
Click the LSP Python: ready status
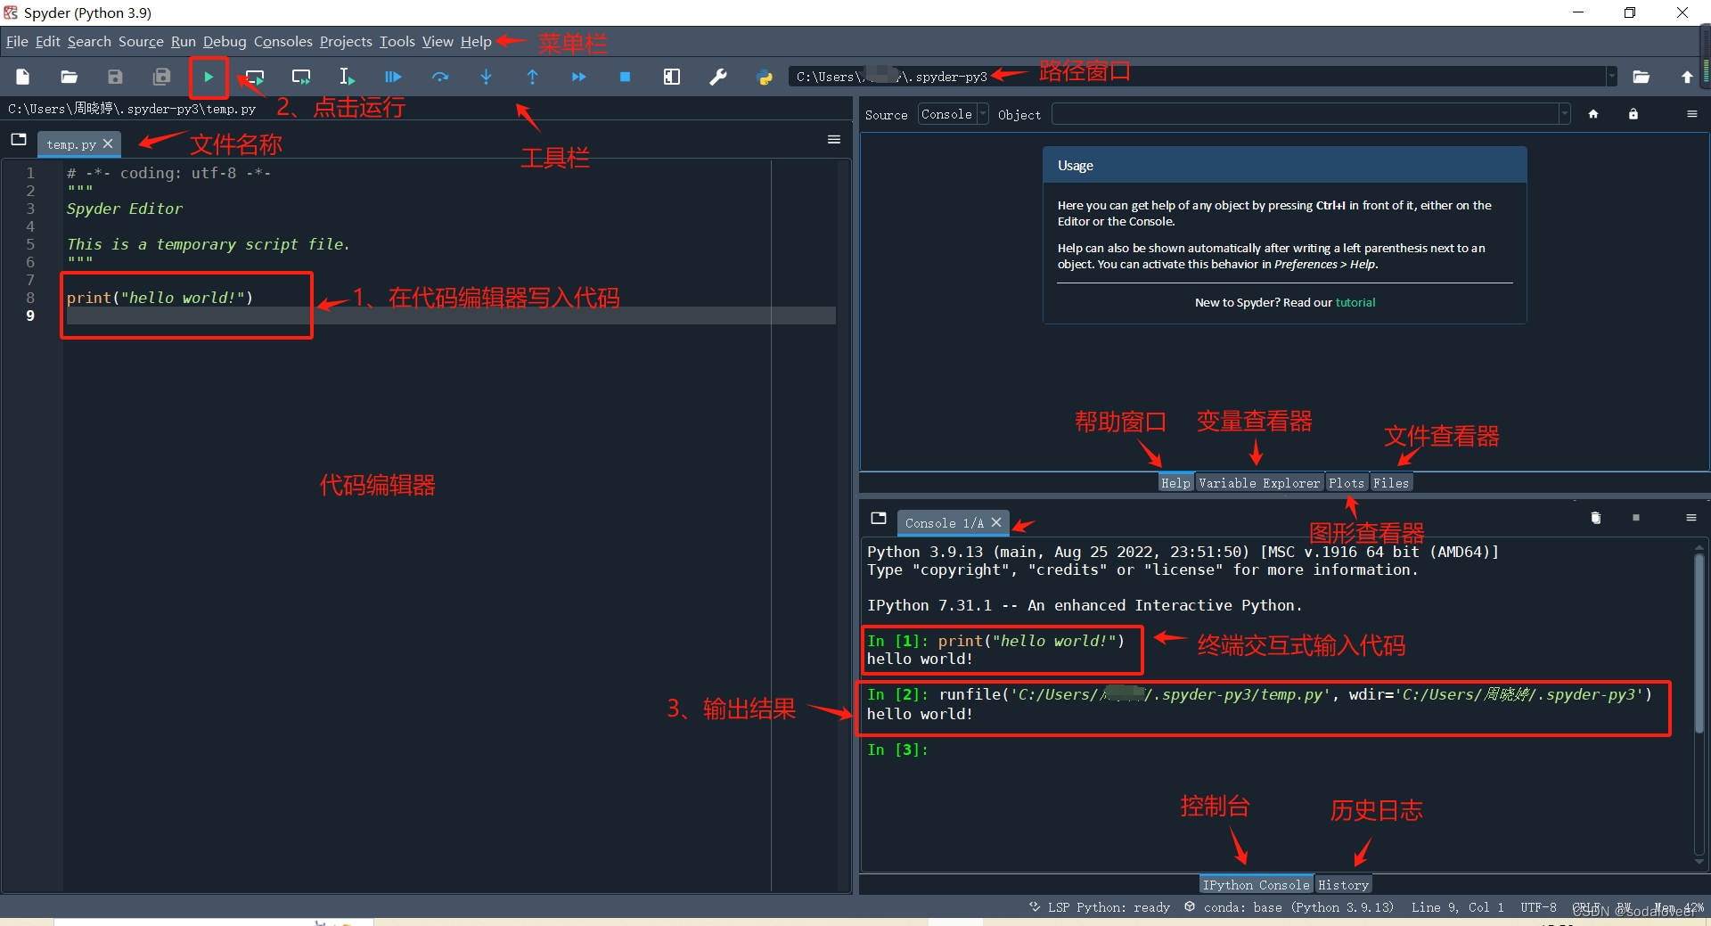click(x=1100, y=907)
